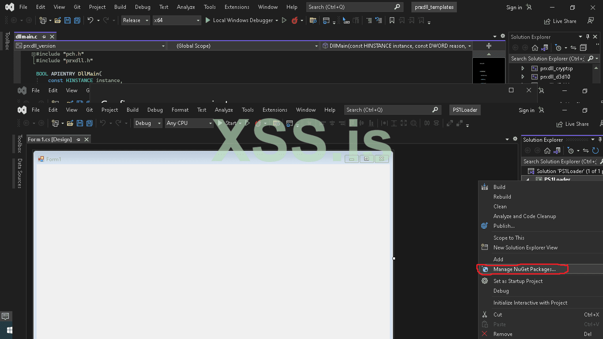Click the bookmark icon in top toolbar
This screenshot has width=603, height=339.
tap(392, 20)
